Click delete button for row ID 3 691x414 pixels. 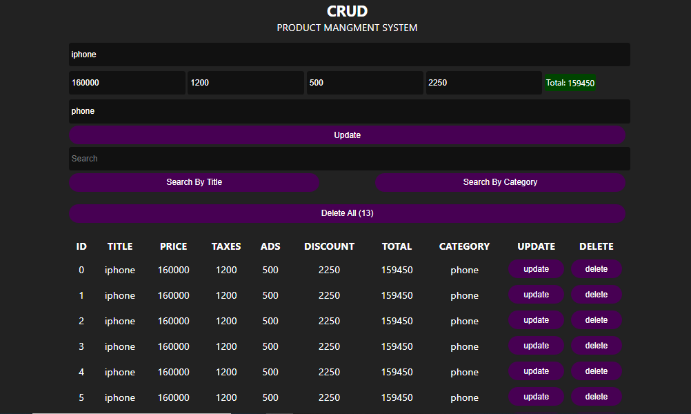pyautogui.click(x=597, y=346)
